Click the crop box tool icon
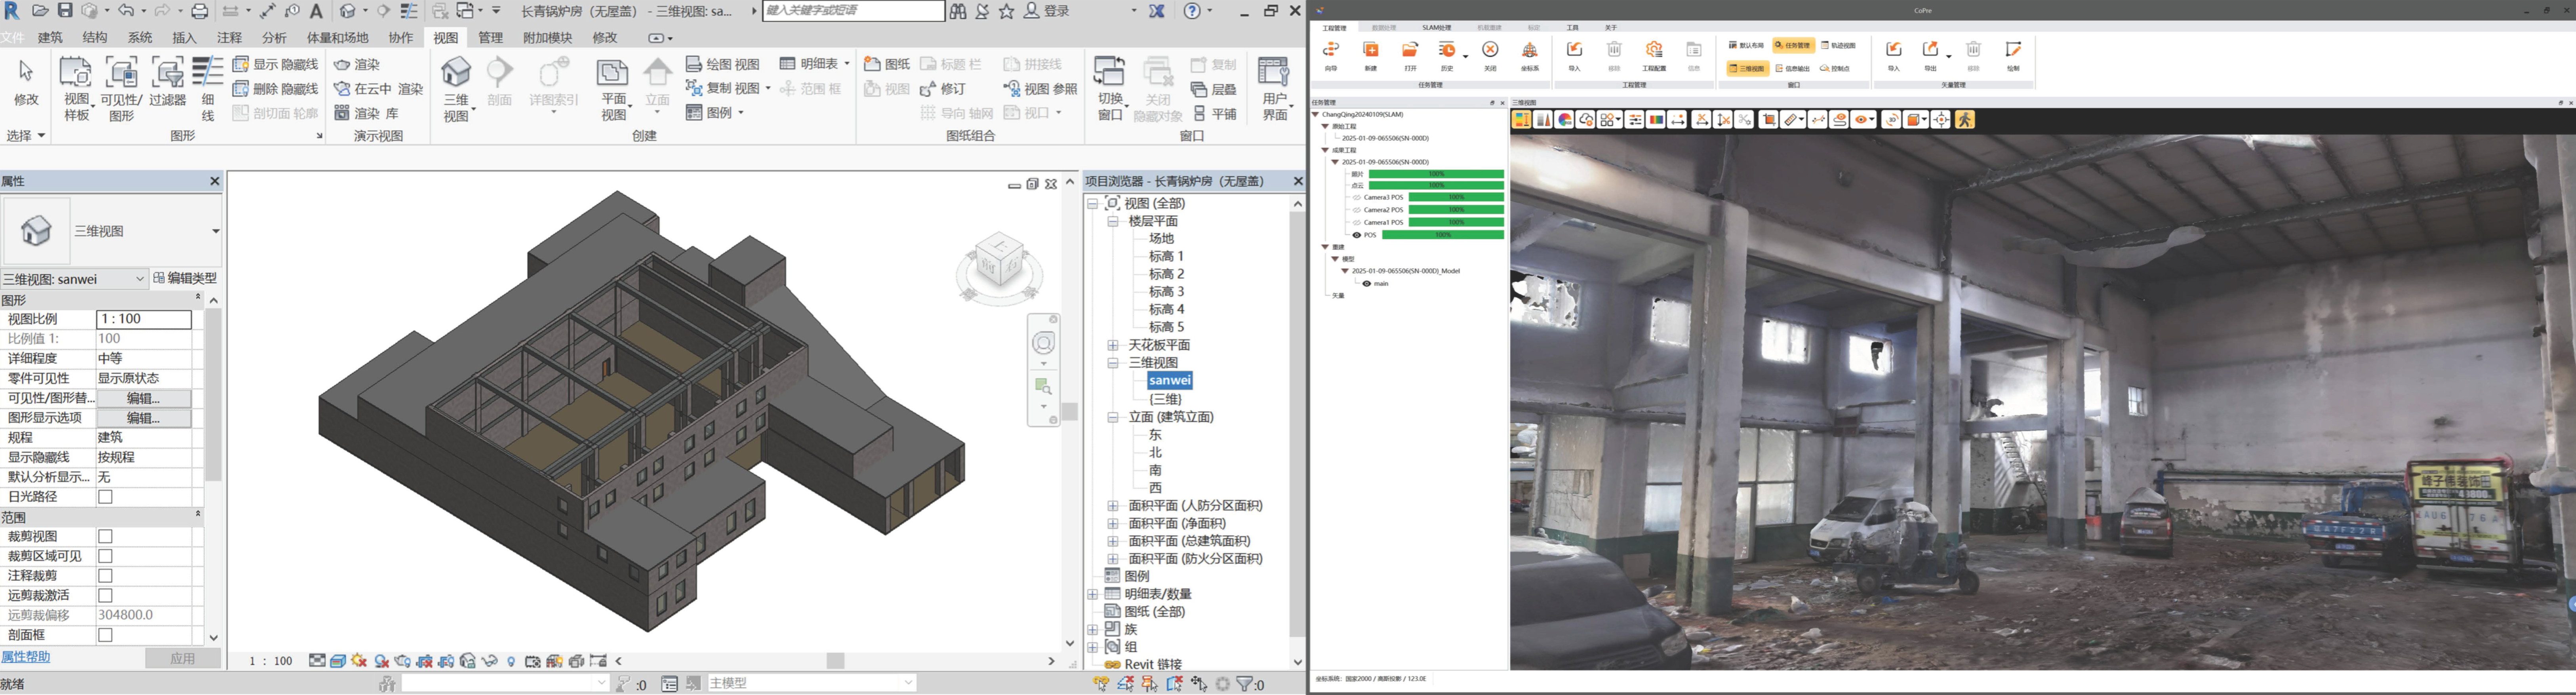Image resolution: width=2576 pixels, height=695 pixels. click(x=1768, y=120)
